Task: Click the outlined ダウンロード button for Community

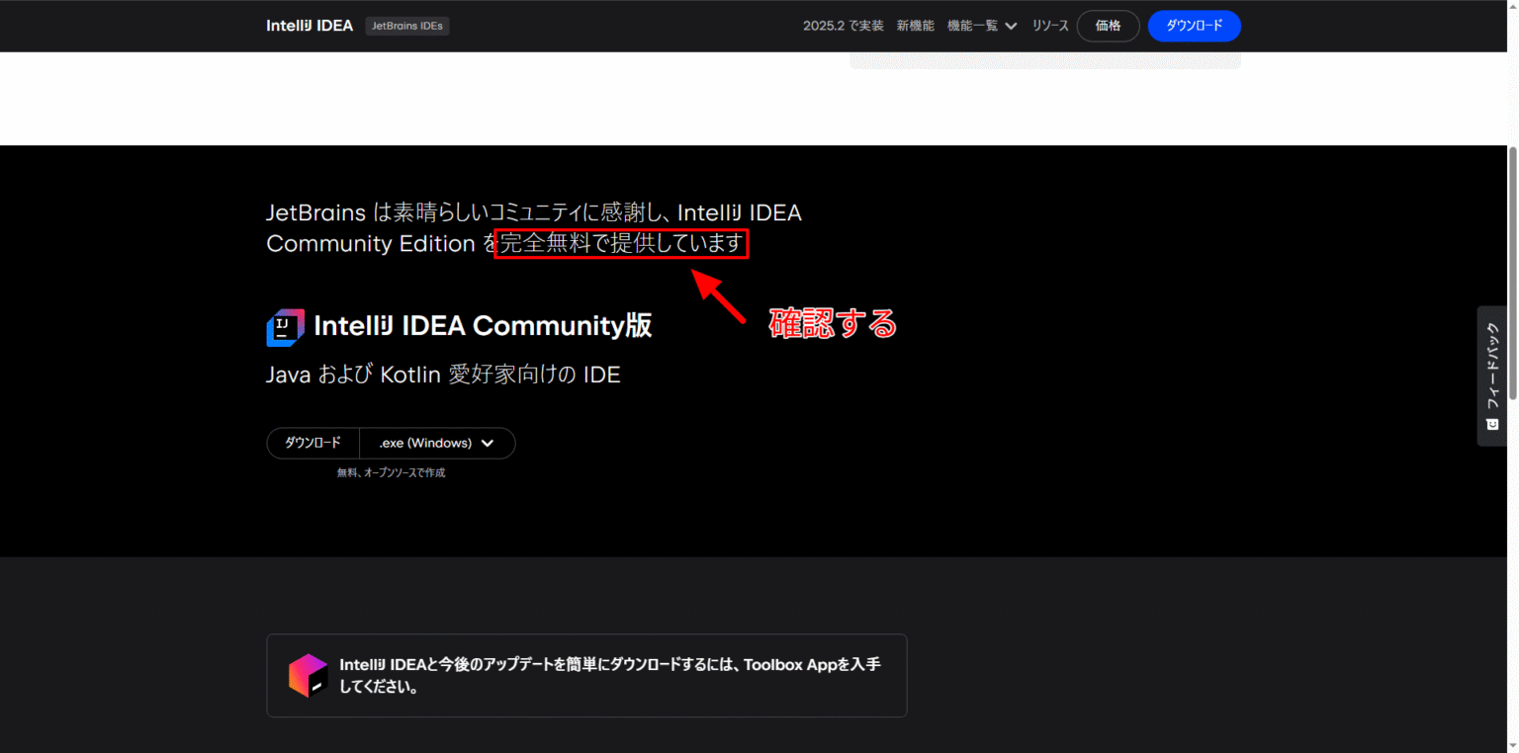Action: tap(313, 443)
